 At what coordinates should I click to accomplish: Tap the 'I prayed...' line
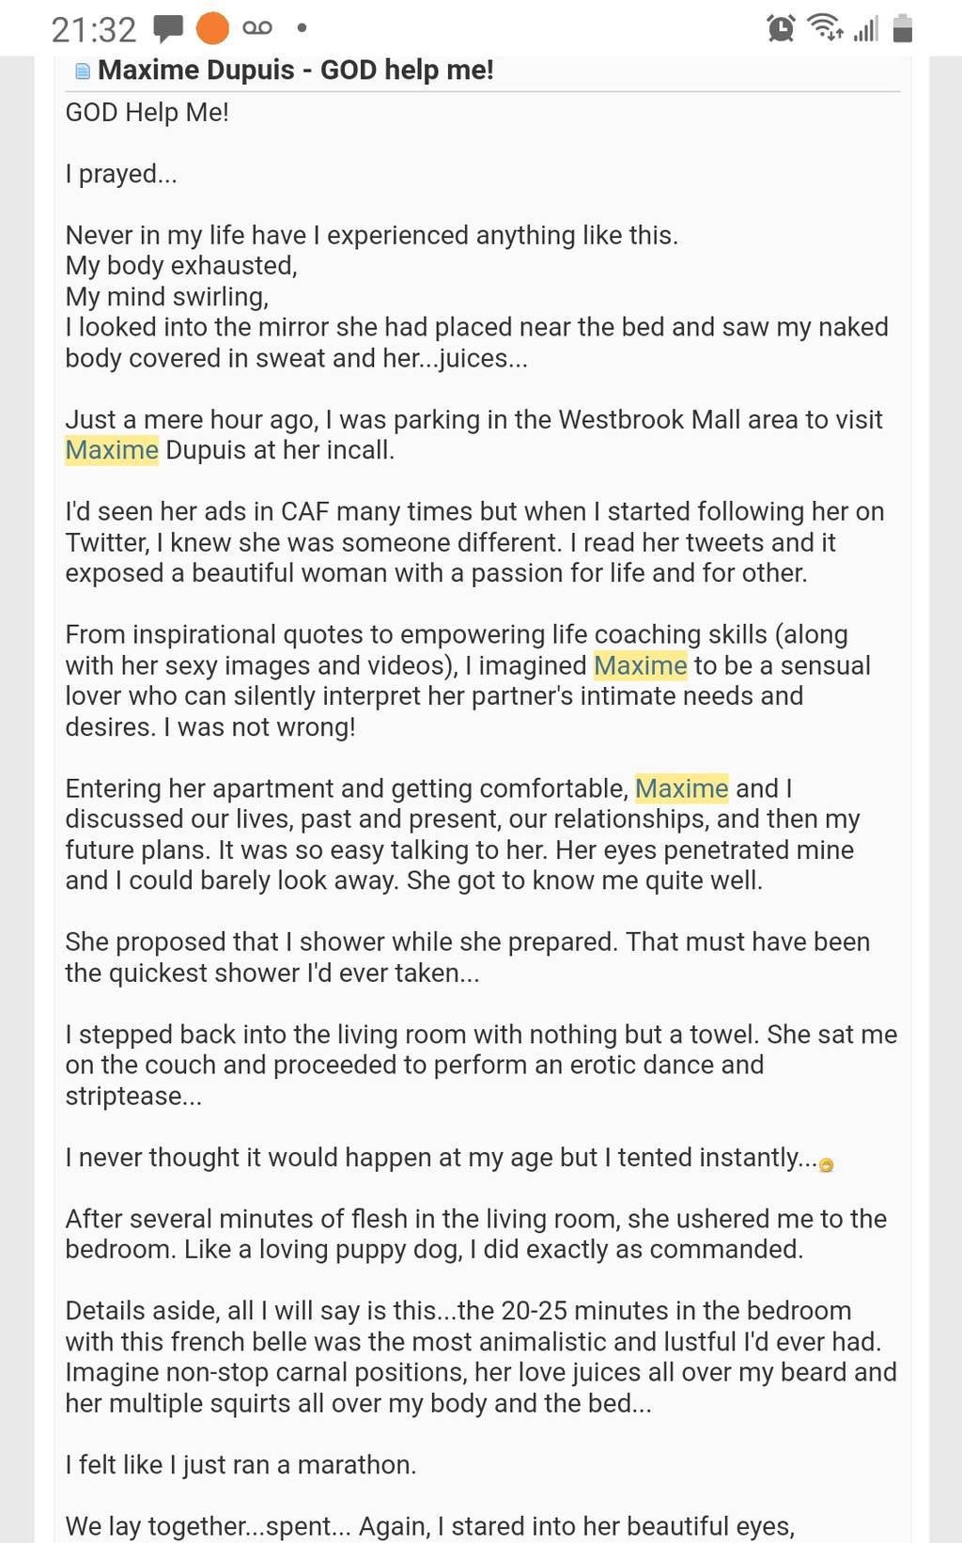pos(121,174)
